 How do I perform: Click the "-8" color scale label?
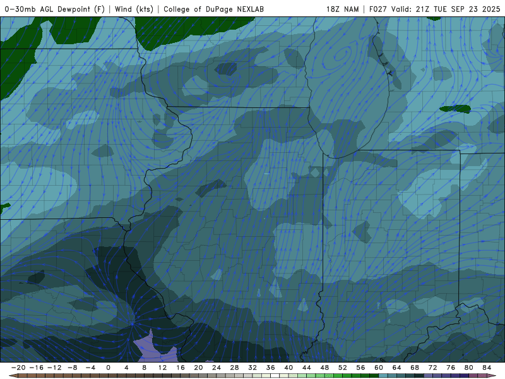[x=72, y=368]
